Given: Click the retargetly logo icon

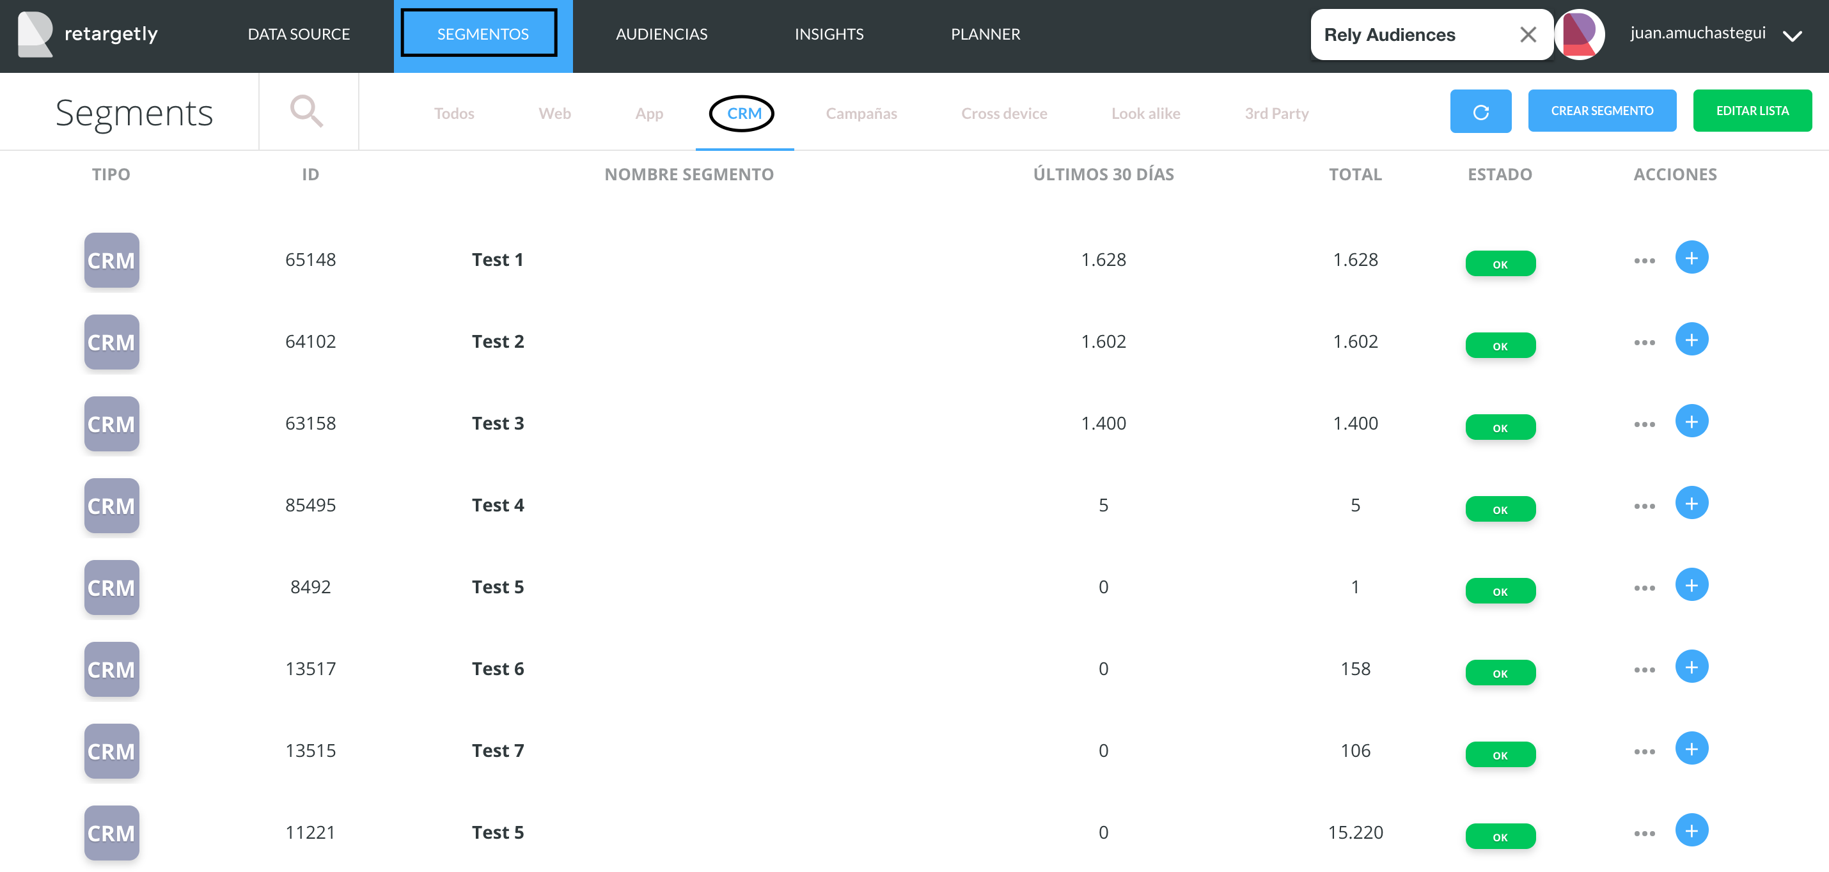Looking at the screenshot, I should pyautogui.click(x=35, y=34).
